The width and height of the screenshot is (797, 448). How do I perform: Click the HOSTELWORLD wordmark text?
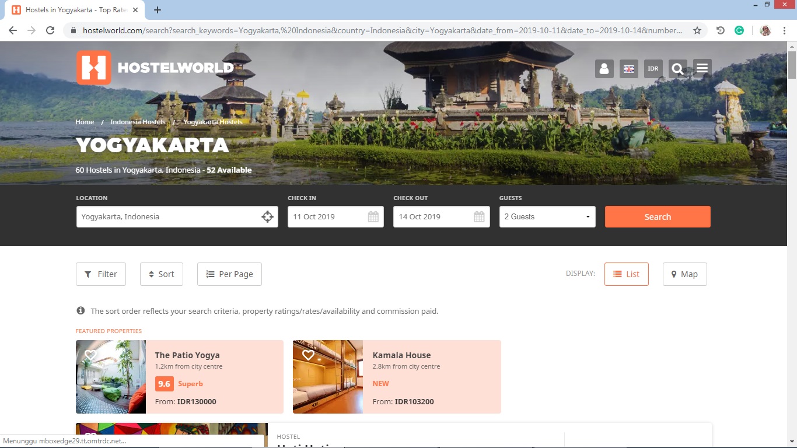click(176, 68)
